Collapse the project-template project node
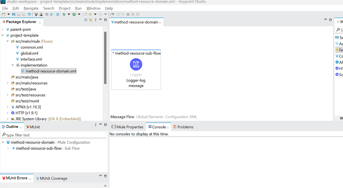This screenshot has width=343, height=188. click(x=3, y=35)
